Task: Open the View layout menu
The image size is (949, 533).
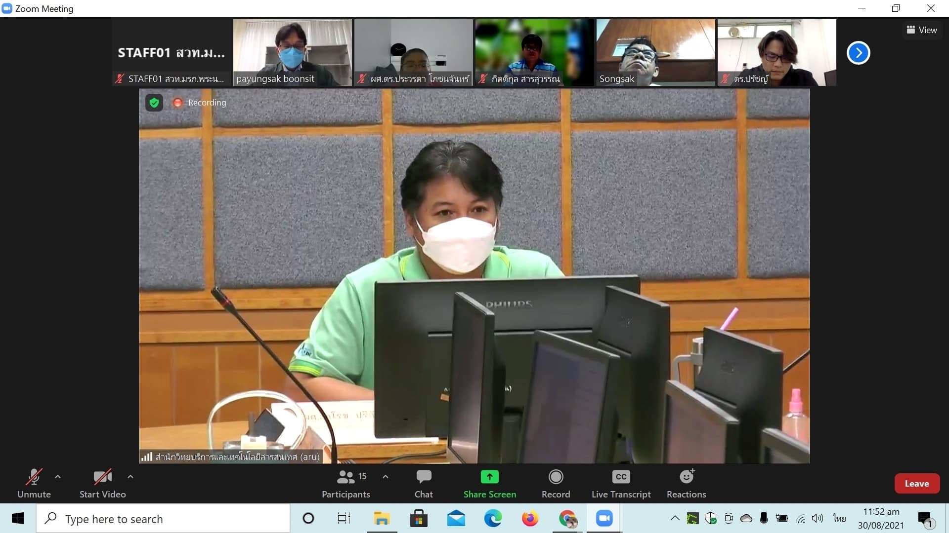Action: (x=922, y=30)
